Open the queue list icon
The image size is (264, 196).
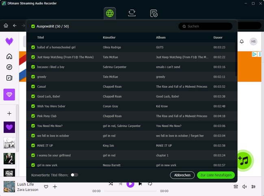[236, 187]
